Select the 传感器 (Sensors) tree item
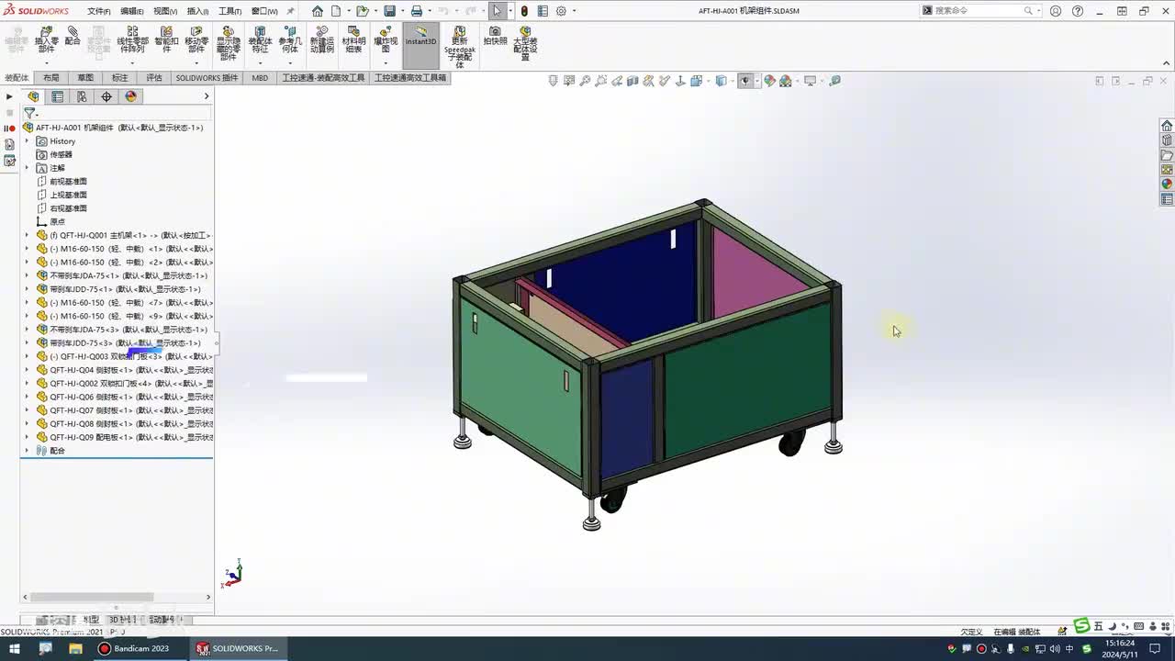Screen dimensions: 1175x661 coord(61,154)
